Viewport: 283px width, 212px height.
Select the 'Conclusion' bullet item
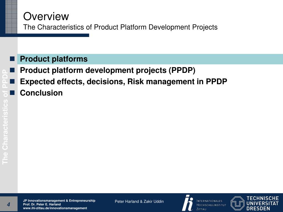pyautogui.click(x=41, y=93)
